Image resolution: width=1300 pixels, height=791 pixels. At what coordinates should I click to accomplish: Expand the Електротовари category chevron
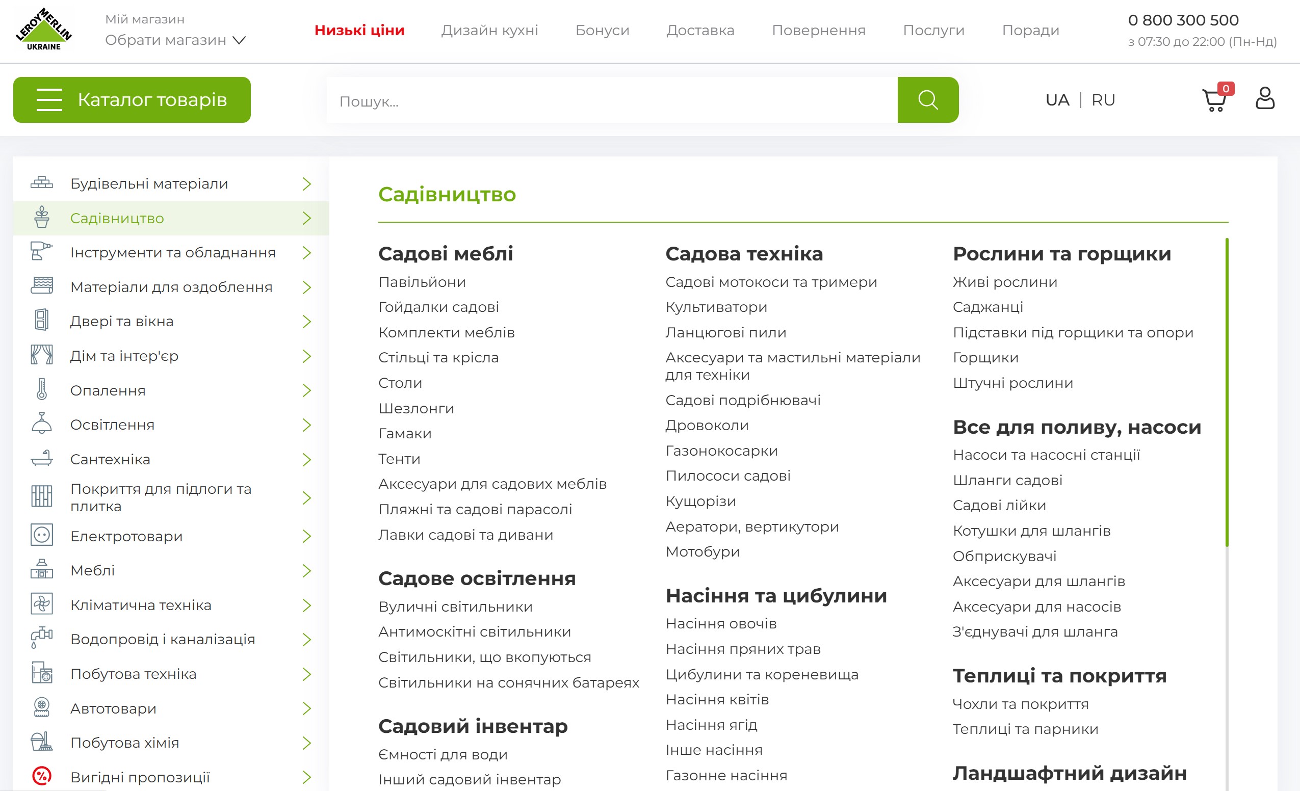pyautogui.click(x=306, y=536)
